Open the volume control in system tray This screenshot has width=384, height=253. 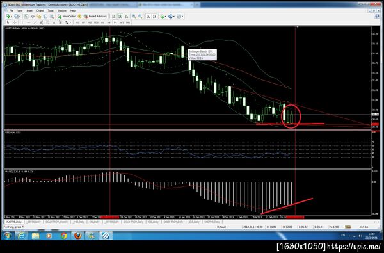pos(360,236)
